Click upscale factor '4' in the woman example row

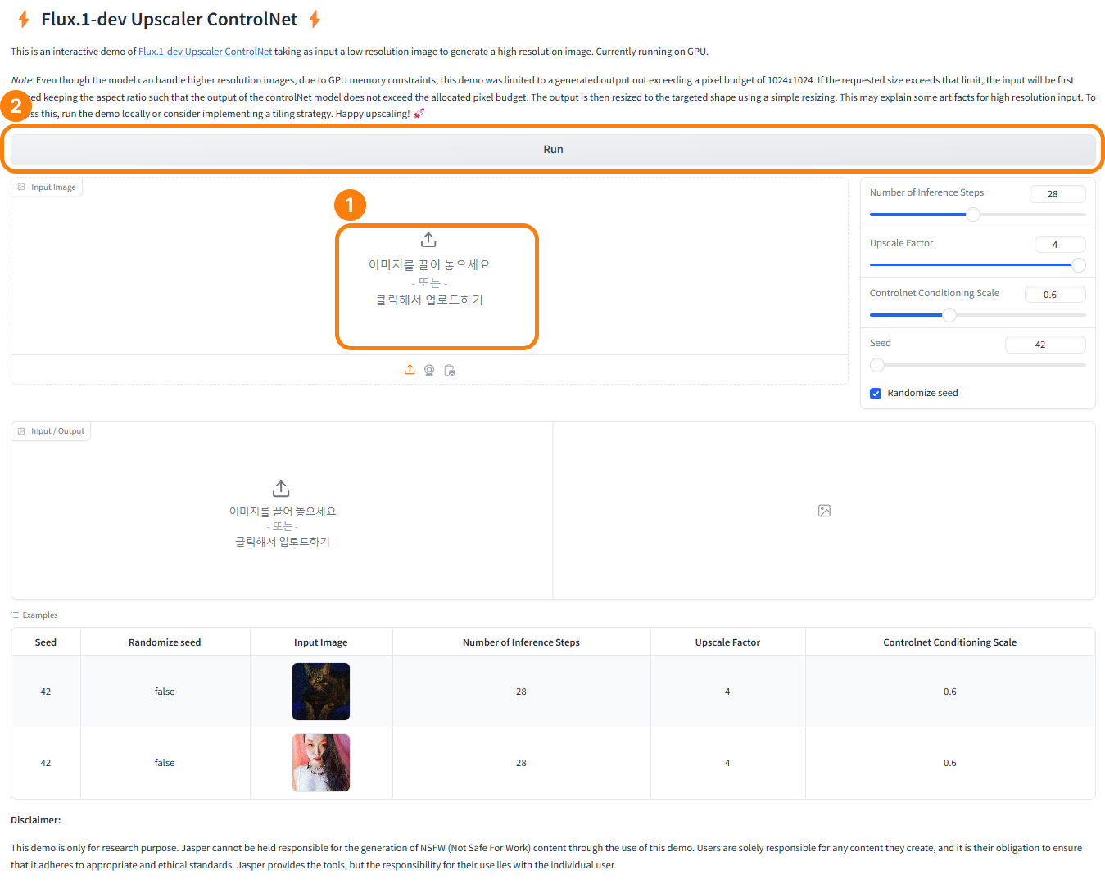pos(727,763)
